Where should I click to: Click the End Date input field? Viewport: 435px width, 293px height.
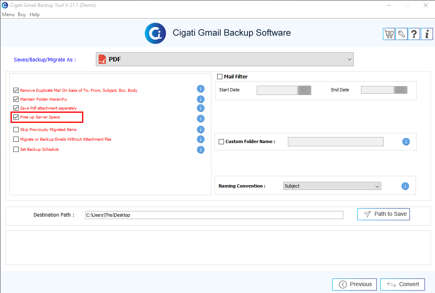click(377, 90)
